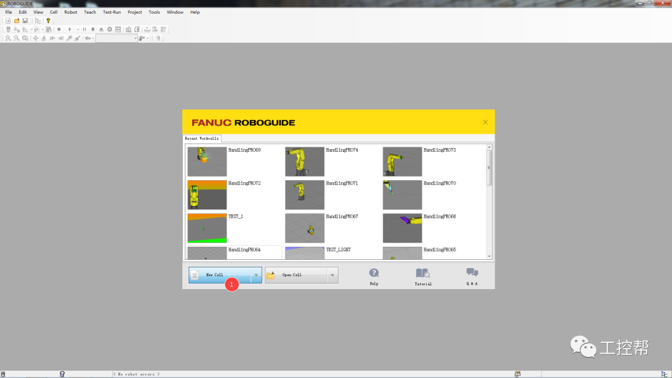Open the View menu
The height and width of the screenshot is (378, 672).
38,12
